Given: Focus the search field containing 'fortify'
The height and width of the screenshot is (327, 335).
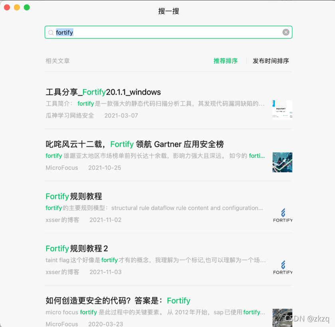Looking at the screenshot, I should click(x=168, y=32).
